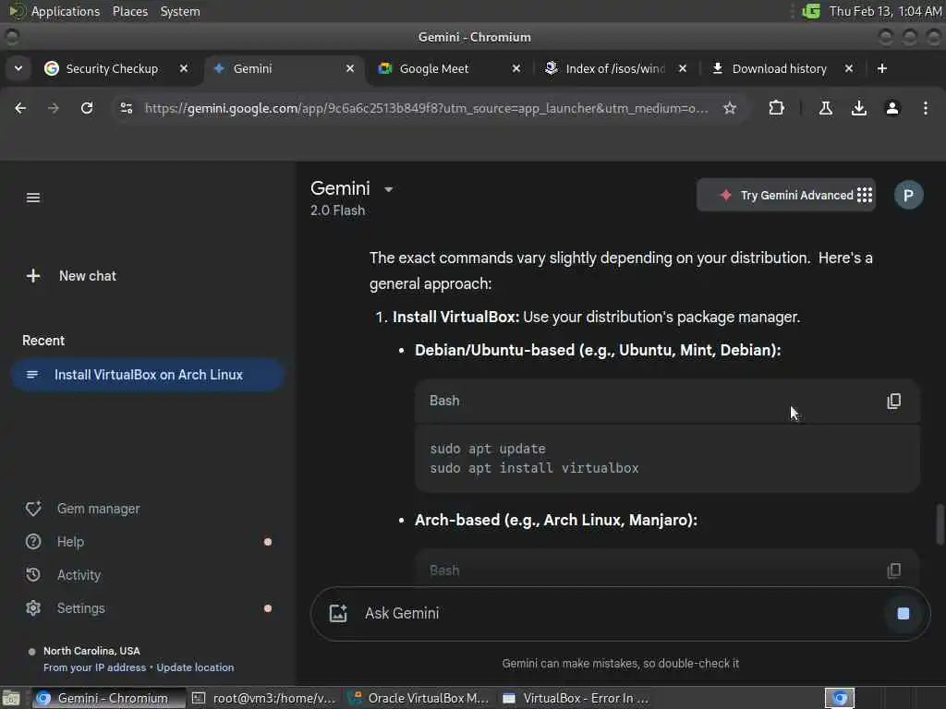The image size is (946, 709).
Task: Open the Google apps grid launcher
Action: 865,195
